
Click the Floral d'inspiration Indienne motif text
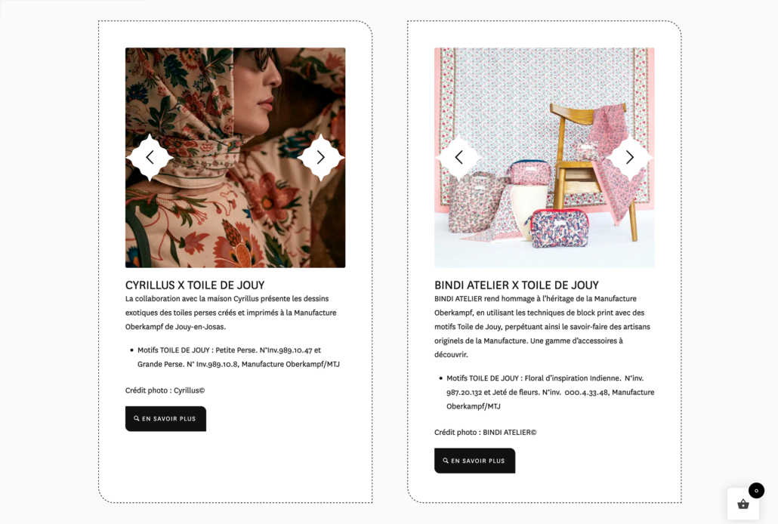(x=550, y=392)
